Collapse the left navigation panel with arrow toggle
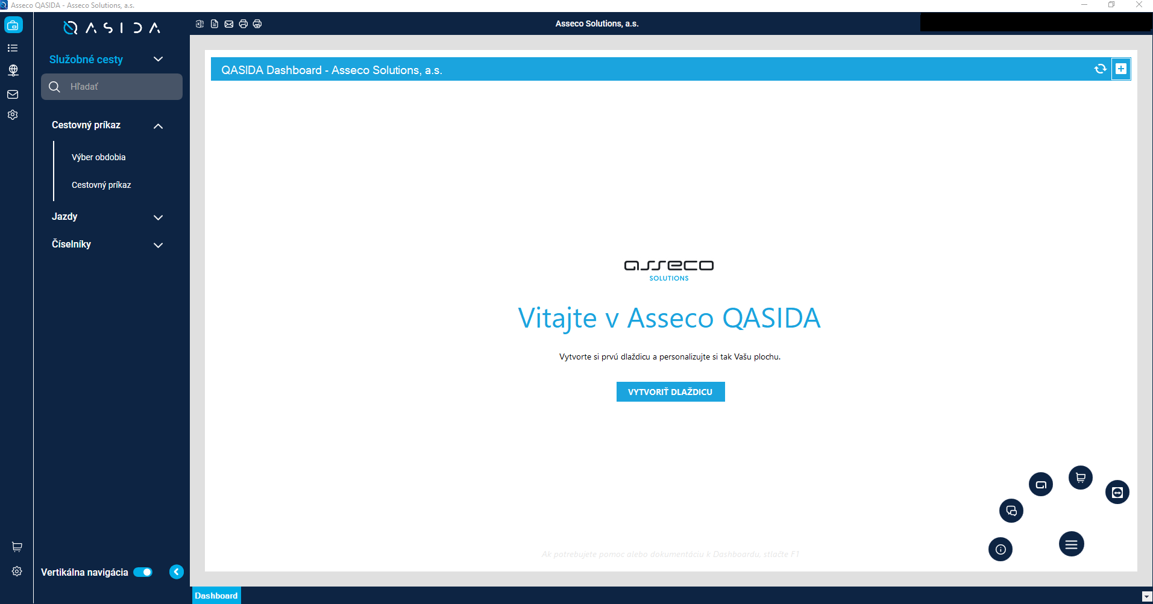The height and width of the screenshot is (604, 1153). (x=176, y=571)
